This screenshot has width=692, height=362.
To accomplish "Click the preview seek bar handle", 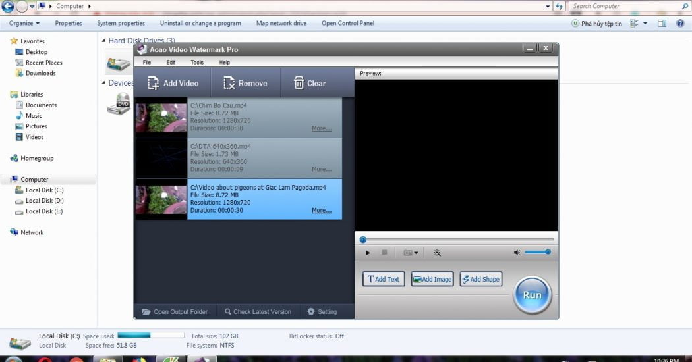I will coord(362,240).
